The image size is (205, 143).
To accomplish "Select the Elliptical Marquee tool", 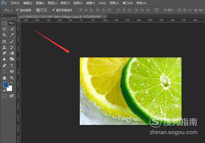I will [4, 23].
